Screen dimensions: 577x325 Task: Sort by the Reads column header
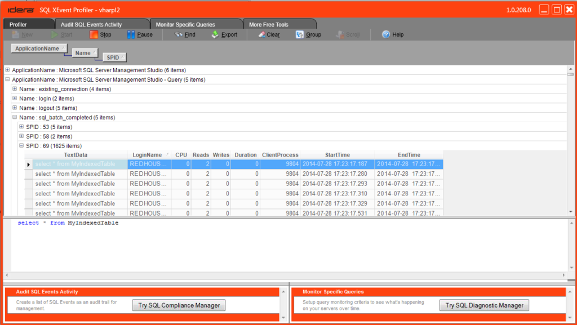pos(201,155)
